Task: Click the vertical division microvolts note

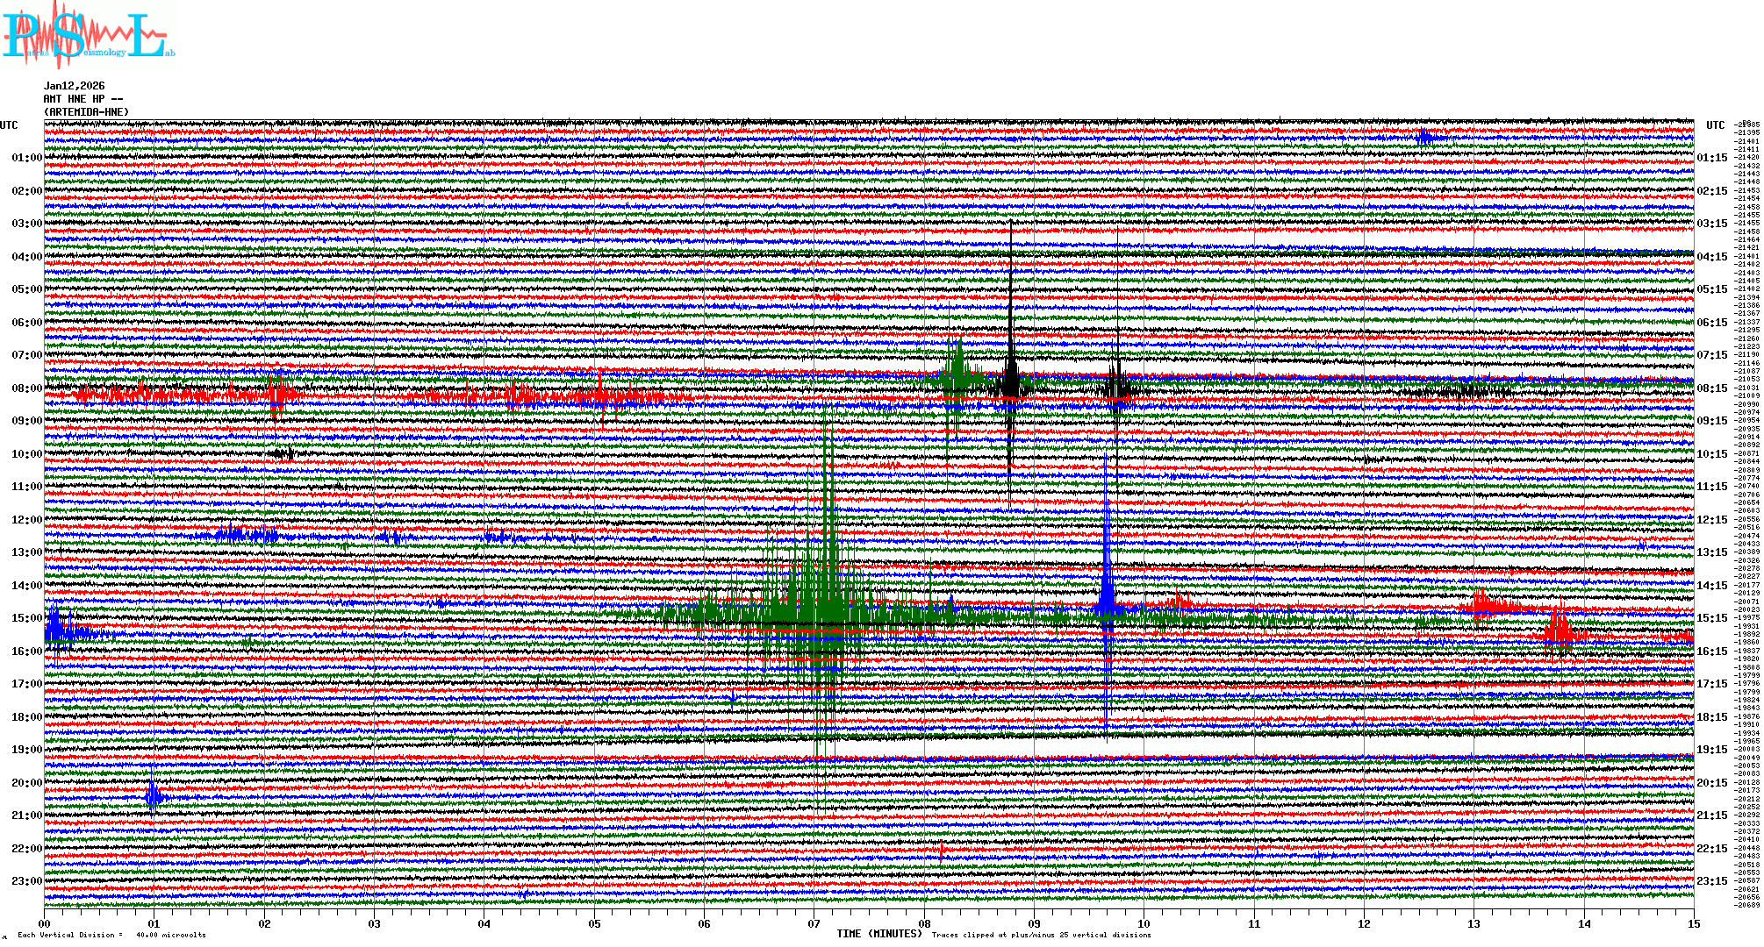Action: 111,936
